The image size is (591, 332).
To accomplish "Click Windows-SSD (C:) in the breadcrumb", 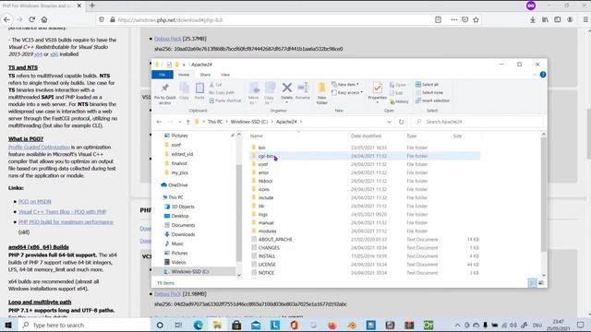I will [249, 122].
